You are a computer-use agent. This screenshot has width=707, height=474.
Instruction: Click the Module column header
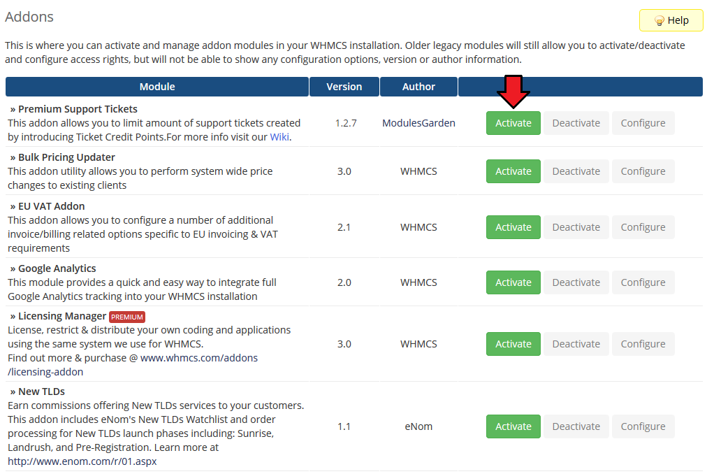(x=157, y=87)
